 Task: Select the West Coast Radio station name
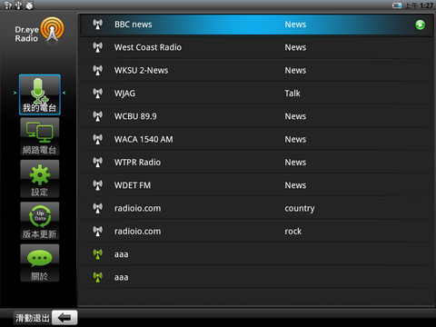[x=148, y=47]
